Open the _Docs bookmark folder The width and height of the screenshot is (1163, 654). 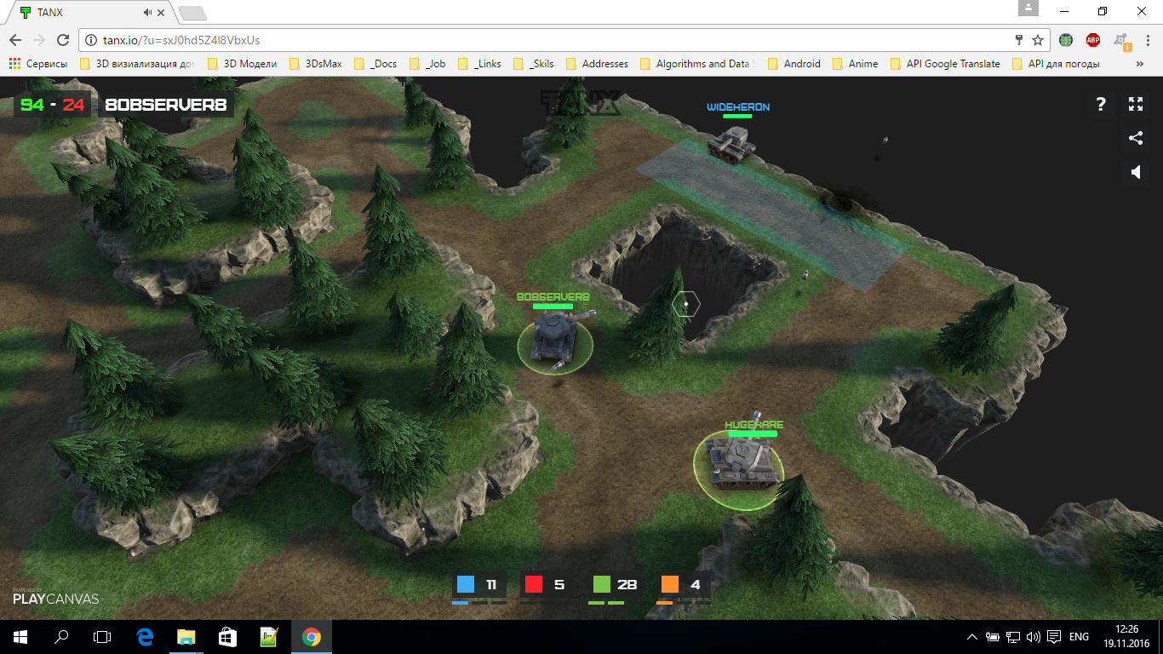(375, 64)
